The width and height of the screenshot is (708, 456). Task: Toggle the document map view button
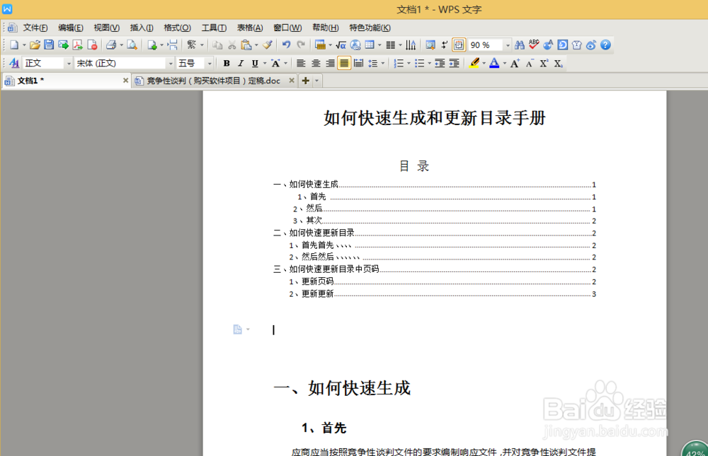[458, 45]
